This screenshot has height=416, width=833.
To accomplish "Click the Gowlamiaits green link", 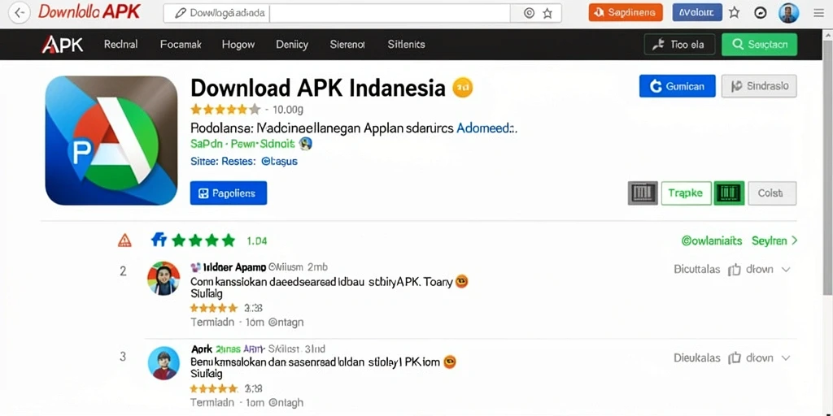I will tap(712, 240).
